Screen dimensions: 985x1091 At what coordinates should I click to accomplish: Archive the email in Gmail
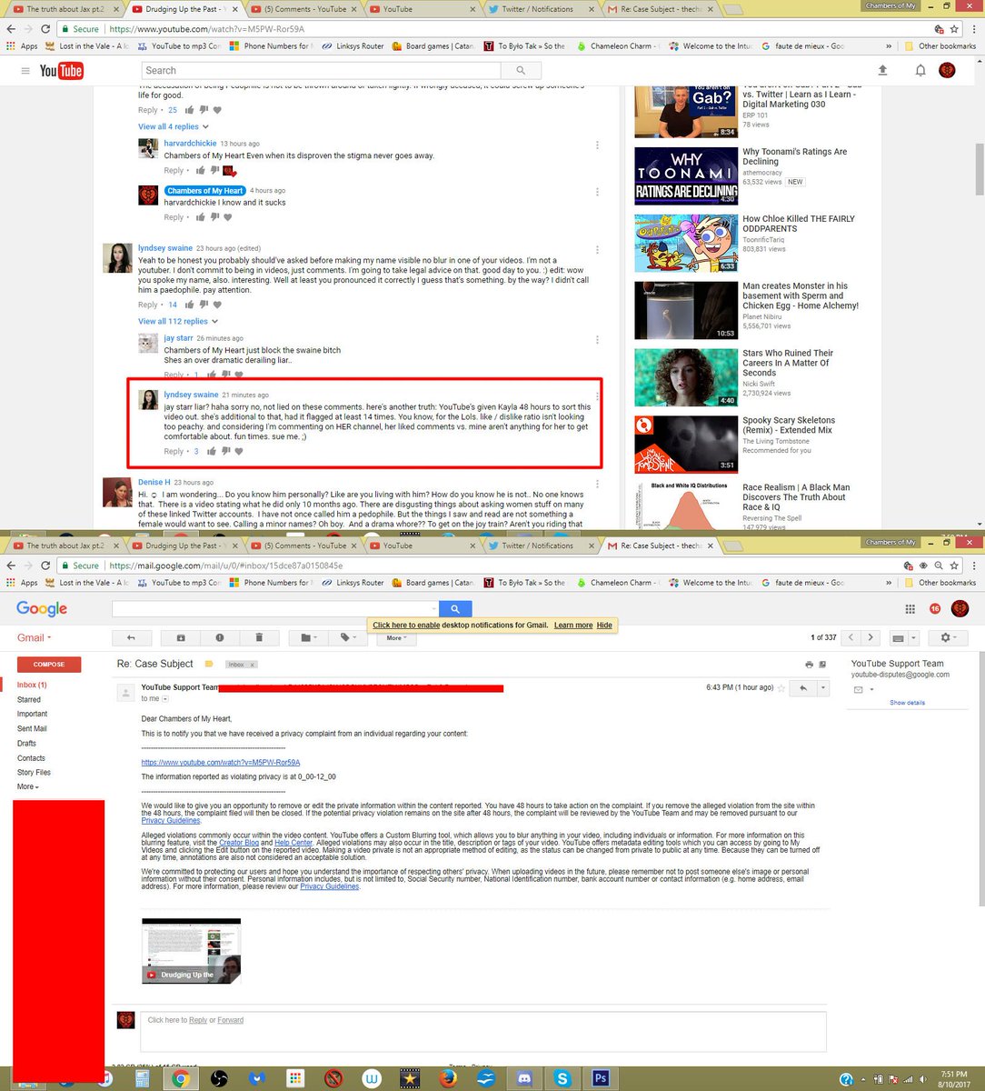(181, 637)
